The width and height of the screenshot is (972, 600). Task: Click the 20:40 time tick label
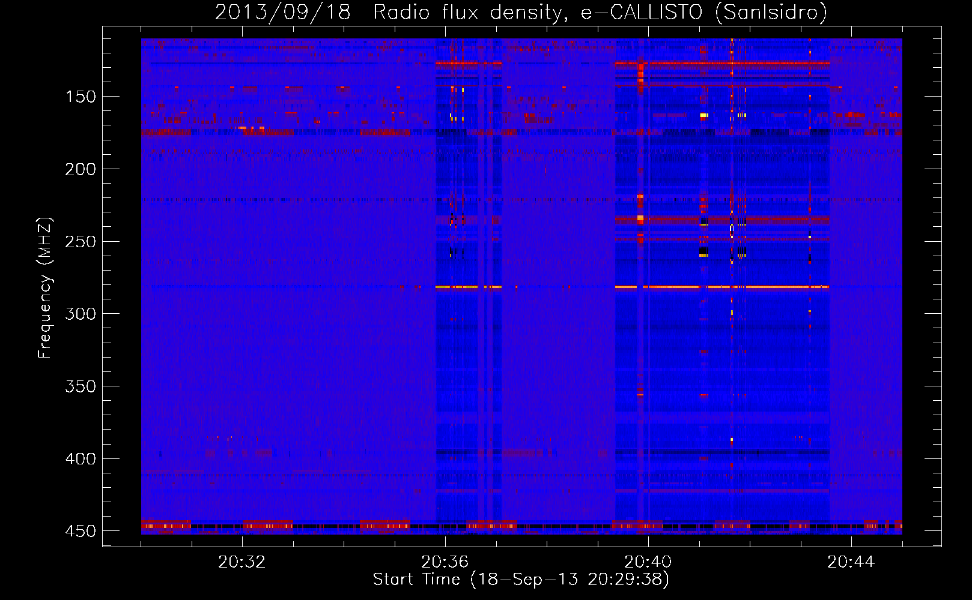[648, 562]
